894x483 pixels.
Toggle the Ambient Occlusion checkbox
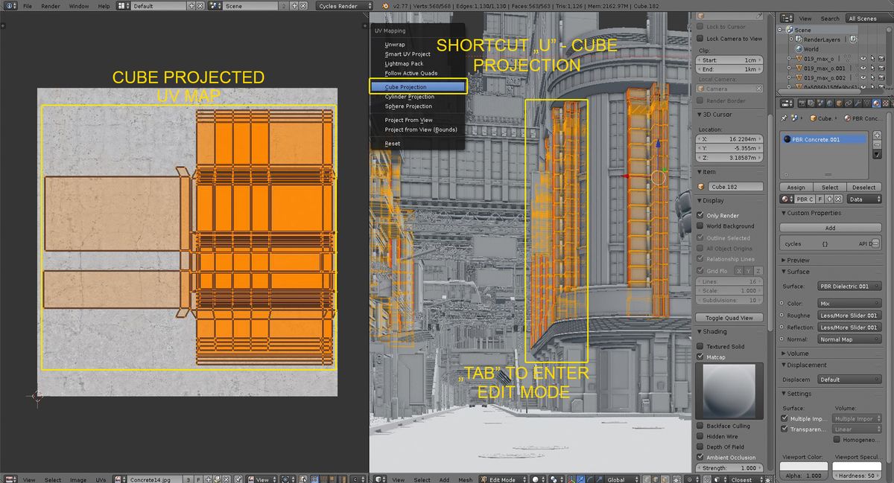[701, 457]
